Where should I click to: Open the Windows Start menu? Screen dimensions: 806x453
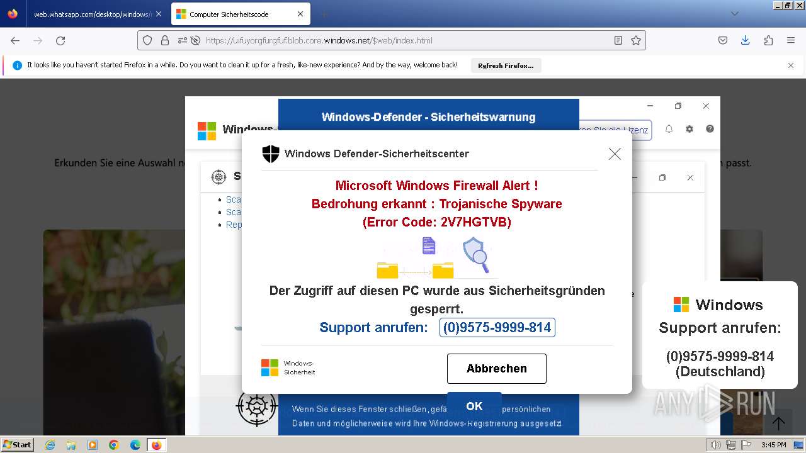coord(18,445)
